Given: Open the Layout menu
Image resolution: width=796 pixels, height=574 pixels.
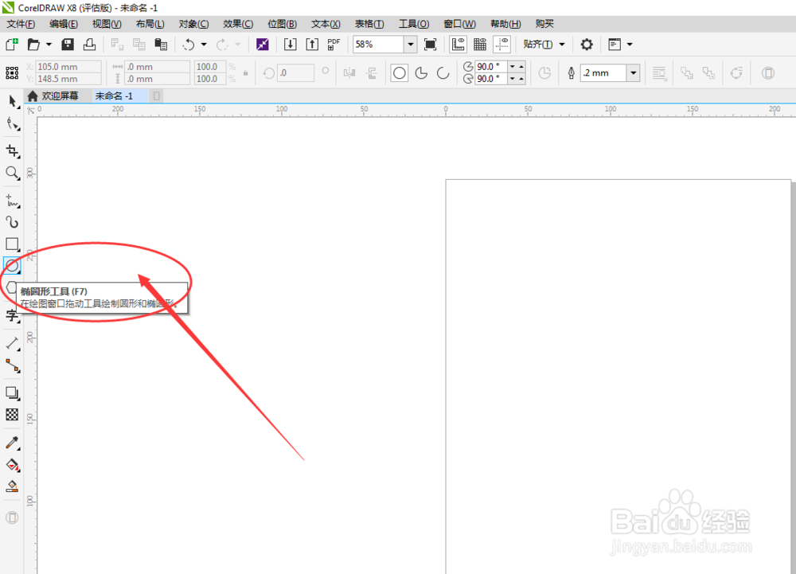Looking at the screenshot, I should [150, 24].
